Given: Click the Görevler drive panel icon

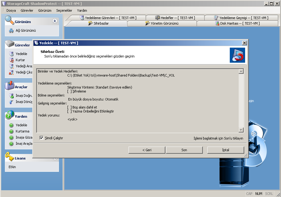Looking at the screenshot, I should [x=10, y=44].
